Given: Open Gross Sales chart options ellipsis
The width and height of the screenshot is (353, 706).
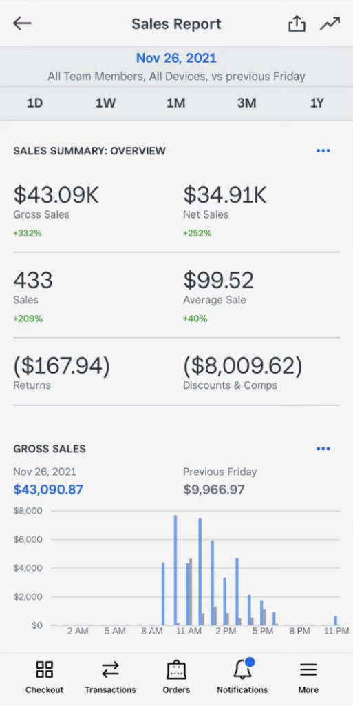Looking at the screenshot, I should (323, 448).
